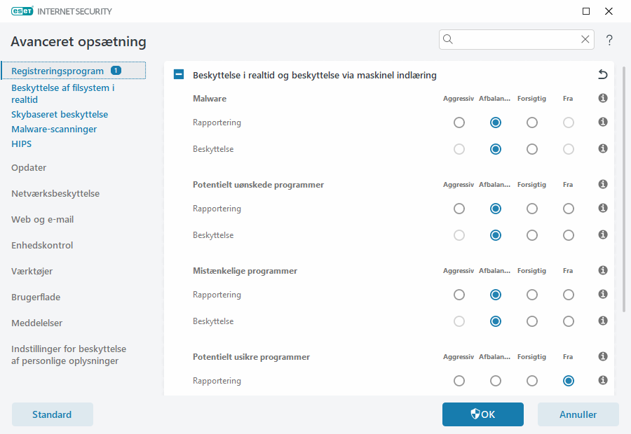Clear the search field with the X icon
Viewport: 631px width, 434px height.
(585, 39)
